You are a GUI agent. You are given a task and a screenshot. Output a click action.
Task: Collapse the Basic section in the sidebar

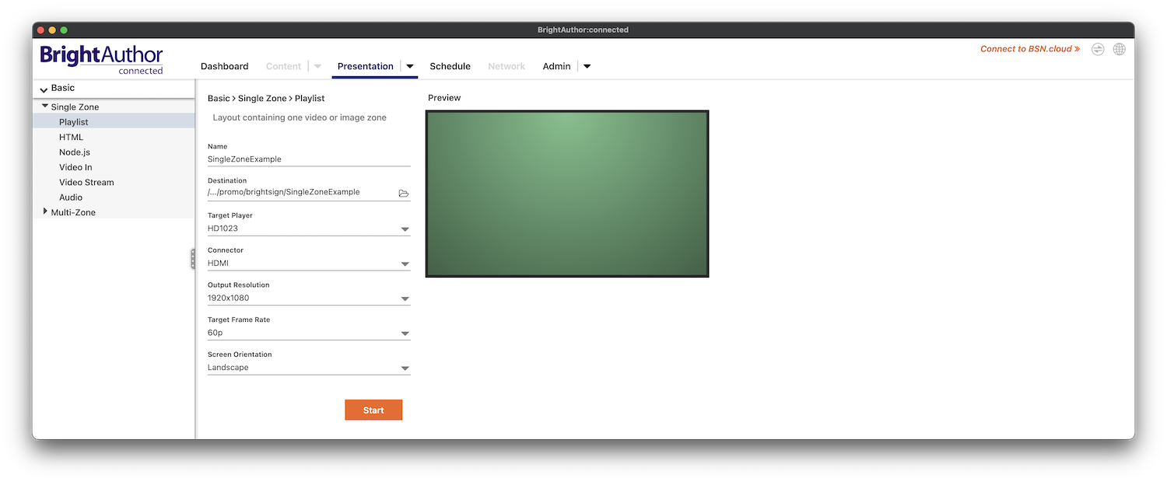(44, 88)
